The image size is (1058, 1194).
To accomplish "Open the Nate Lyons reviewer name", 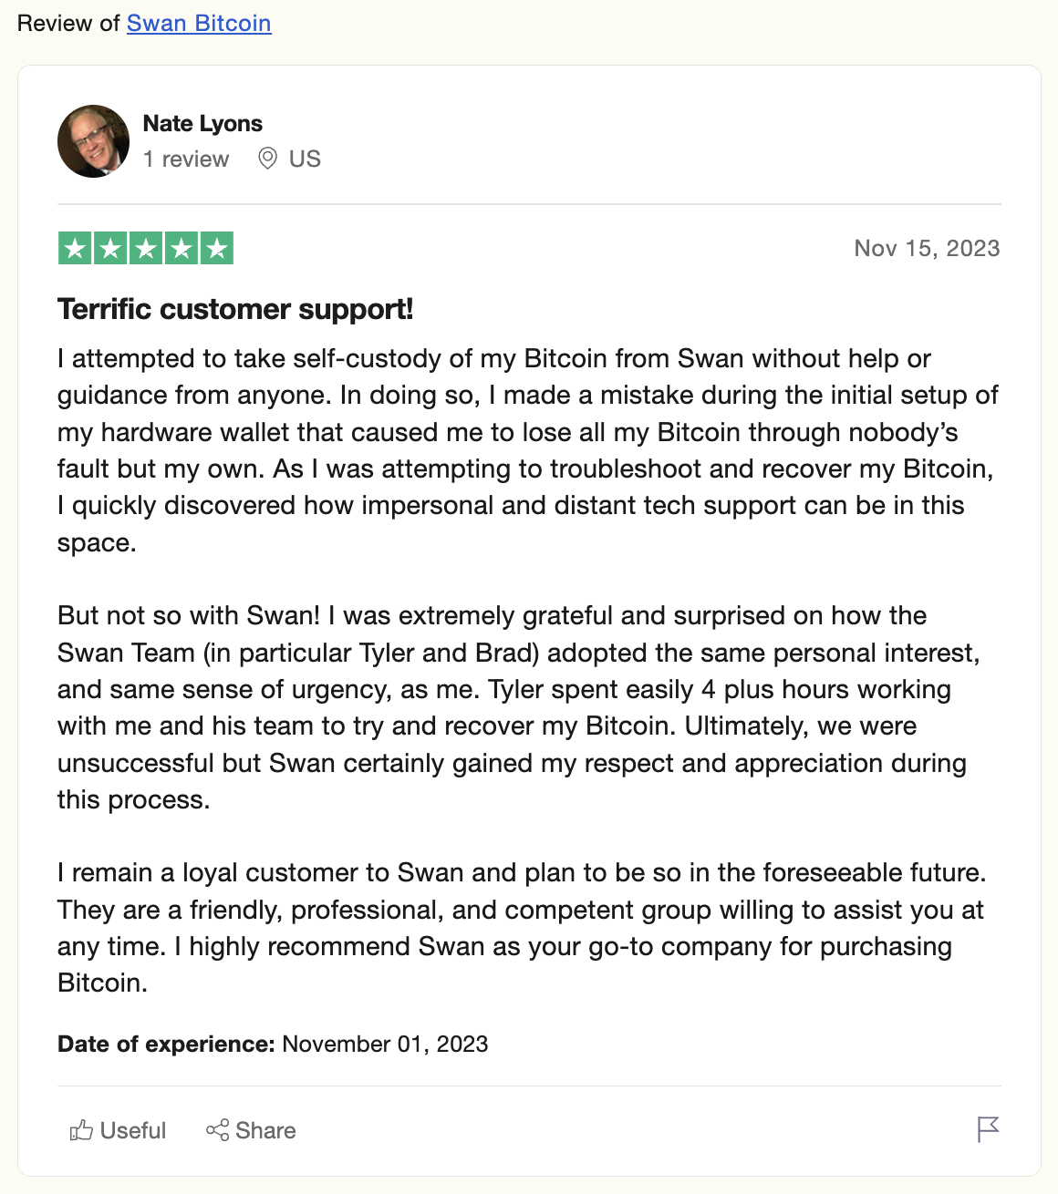I will click(202, 123).
